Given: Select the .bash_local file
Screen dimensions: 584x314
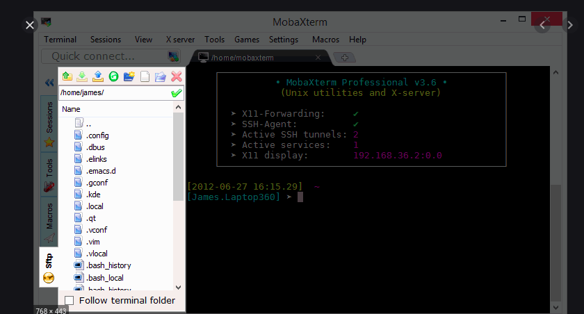Looking at the screenshot, I should tap(99, 278).
